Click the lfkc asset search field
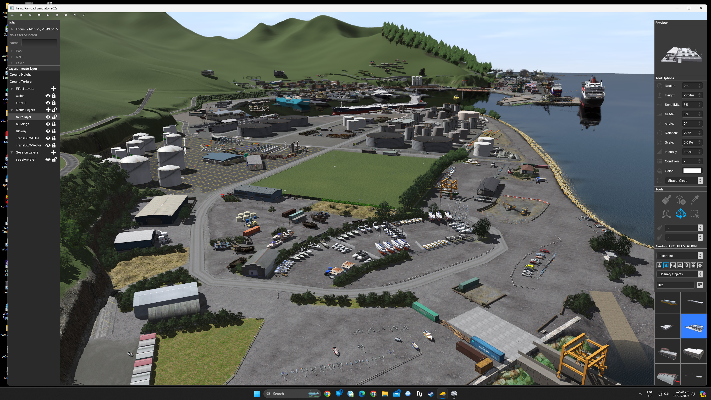This screenshot has width=711, height=400. point(675,285)
